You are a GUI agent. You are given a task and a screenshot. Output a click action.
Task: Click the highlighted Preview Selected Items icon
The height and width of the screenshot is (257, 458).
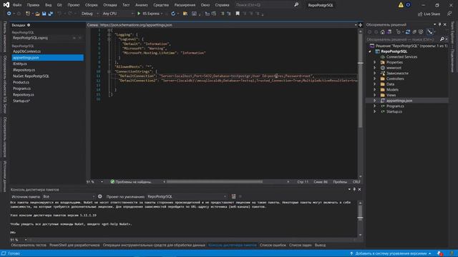click(x=429, y=31)
